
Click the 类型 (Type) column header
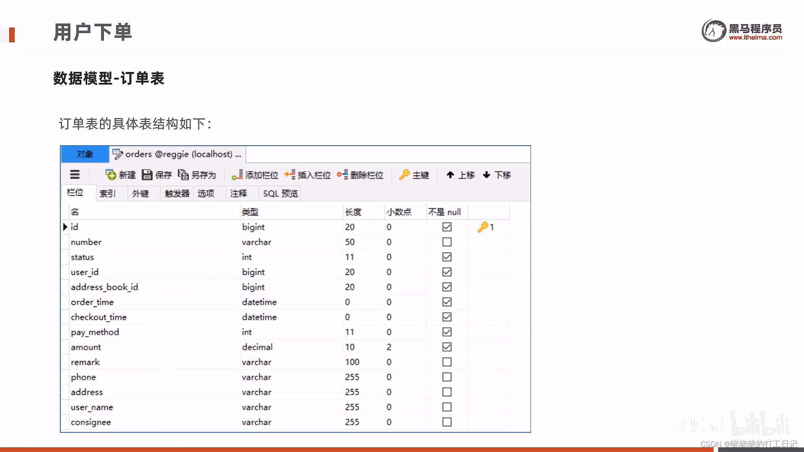291,212
